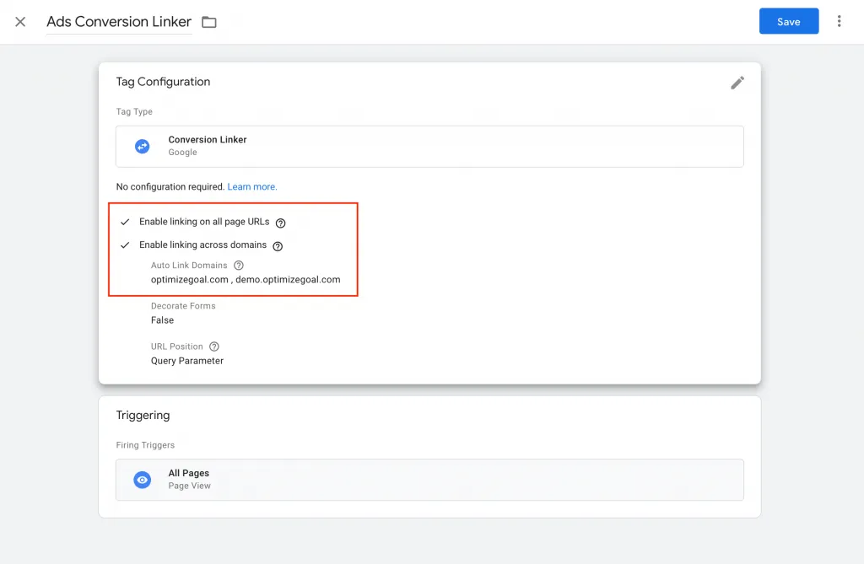Click the Save button

pos(789,21)
